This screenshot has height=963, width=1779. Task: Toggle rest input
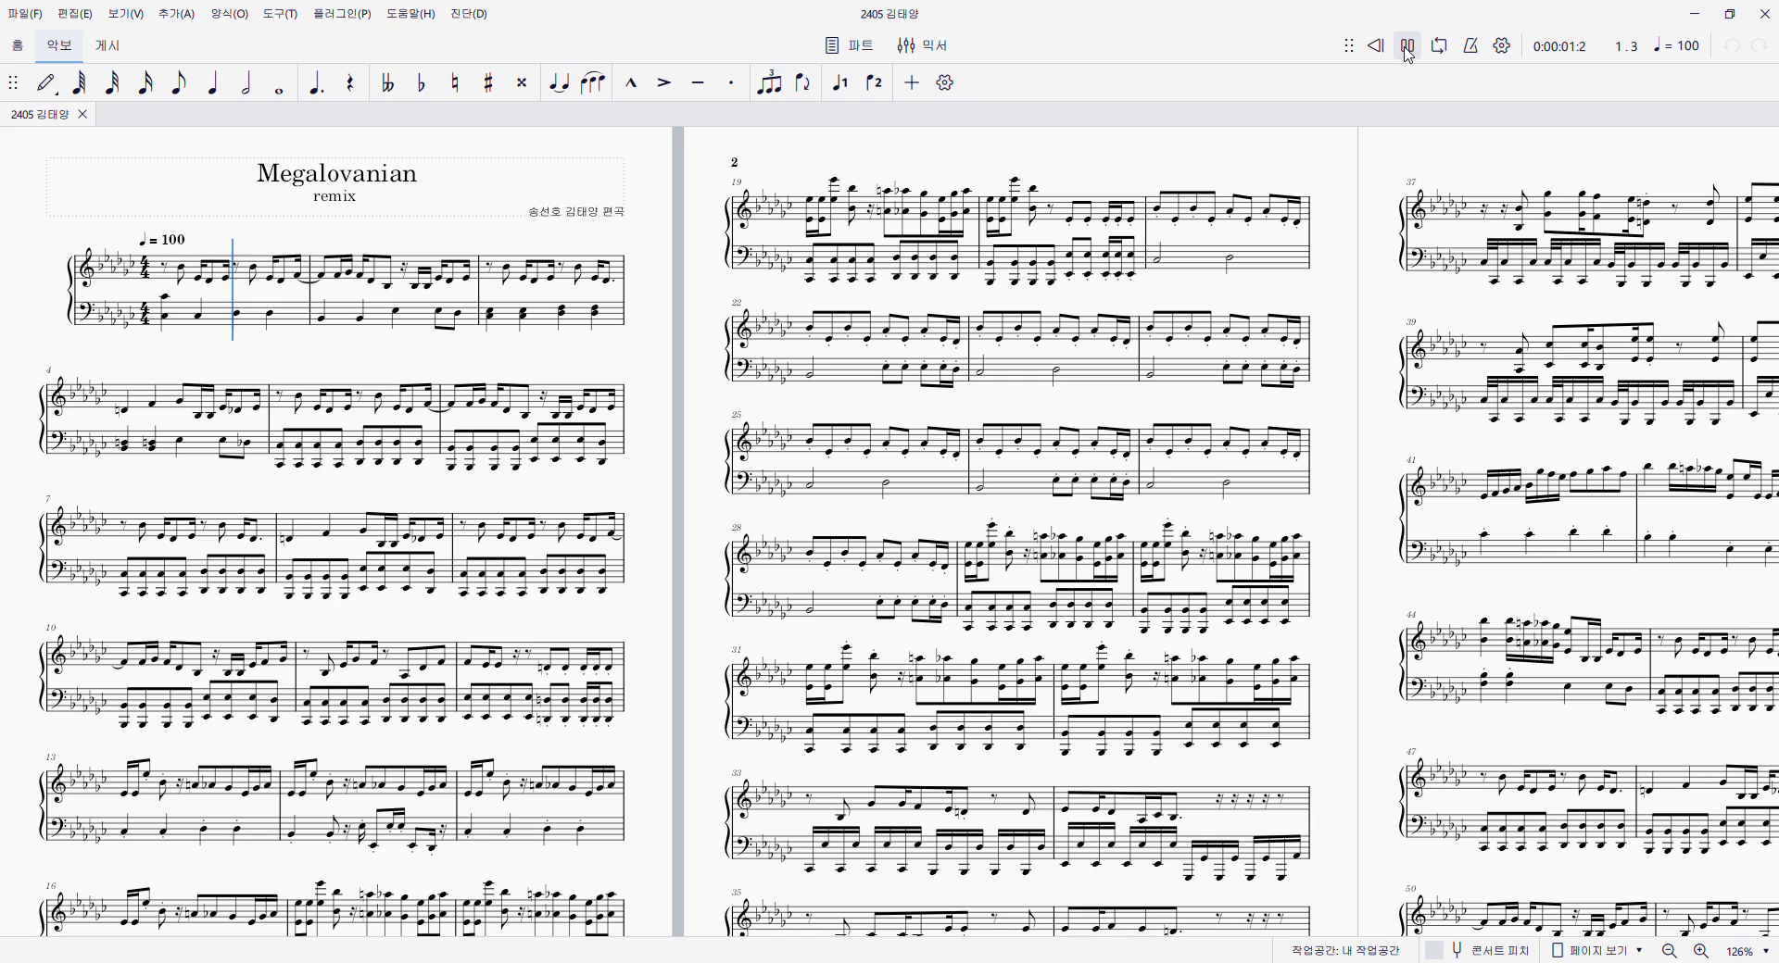point(349,82)
